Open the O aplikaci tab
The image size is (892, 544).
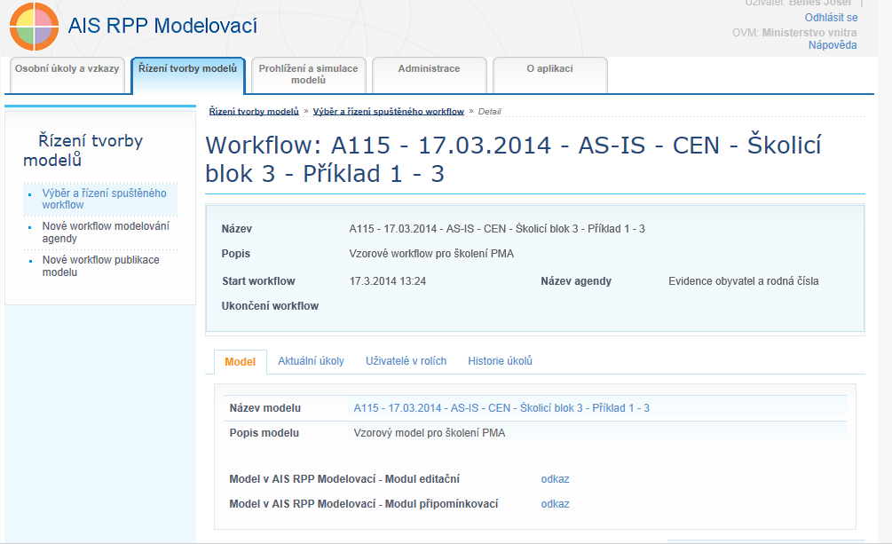coord(549,74)
